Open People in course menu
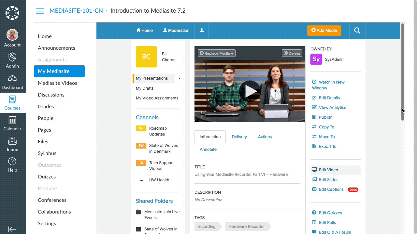Screen dimensions: 417x234 (x=46, y=118)
